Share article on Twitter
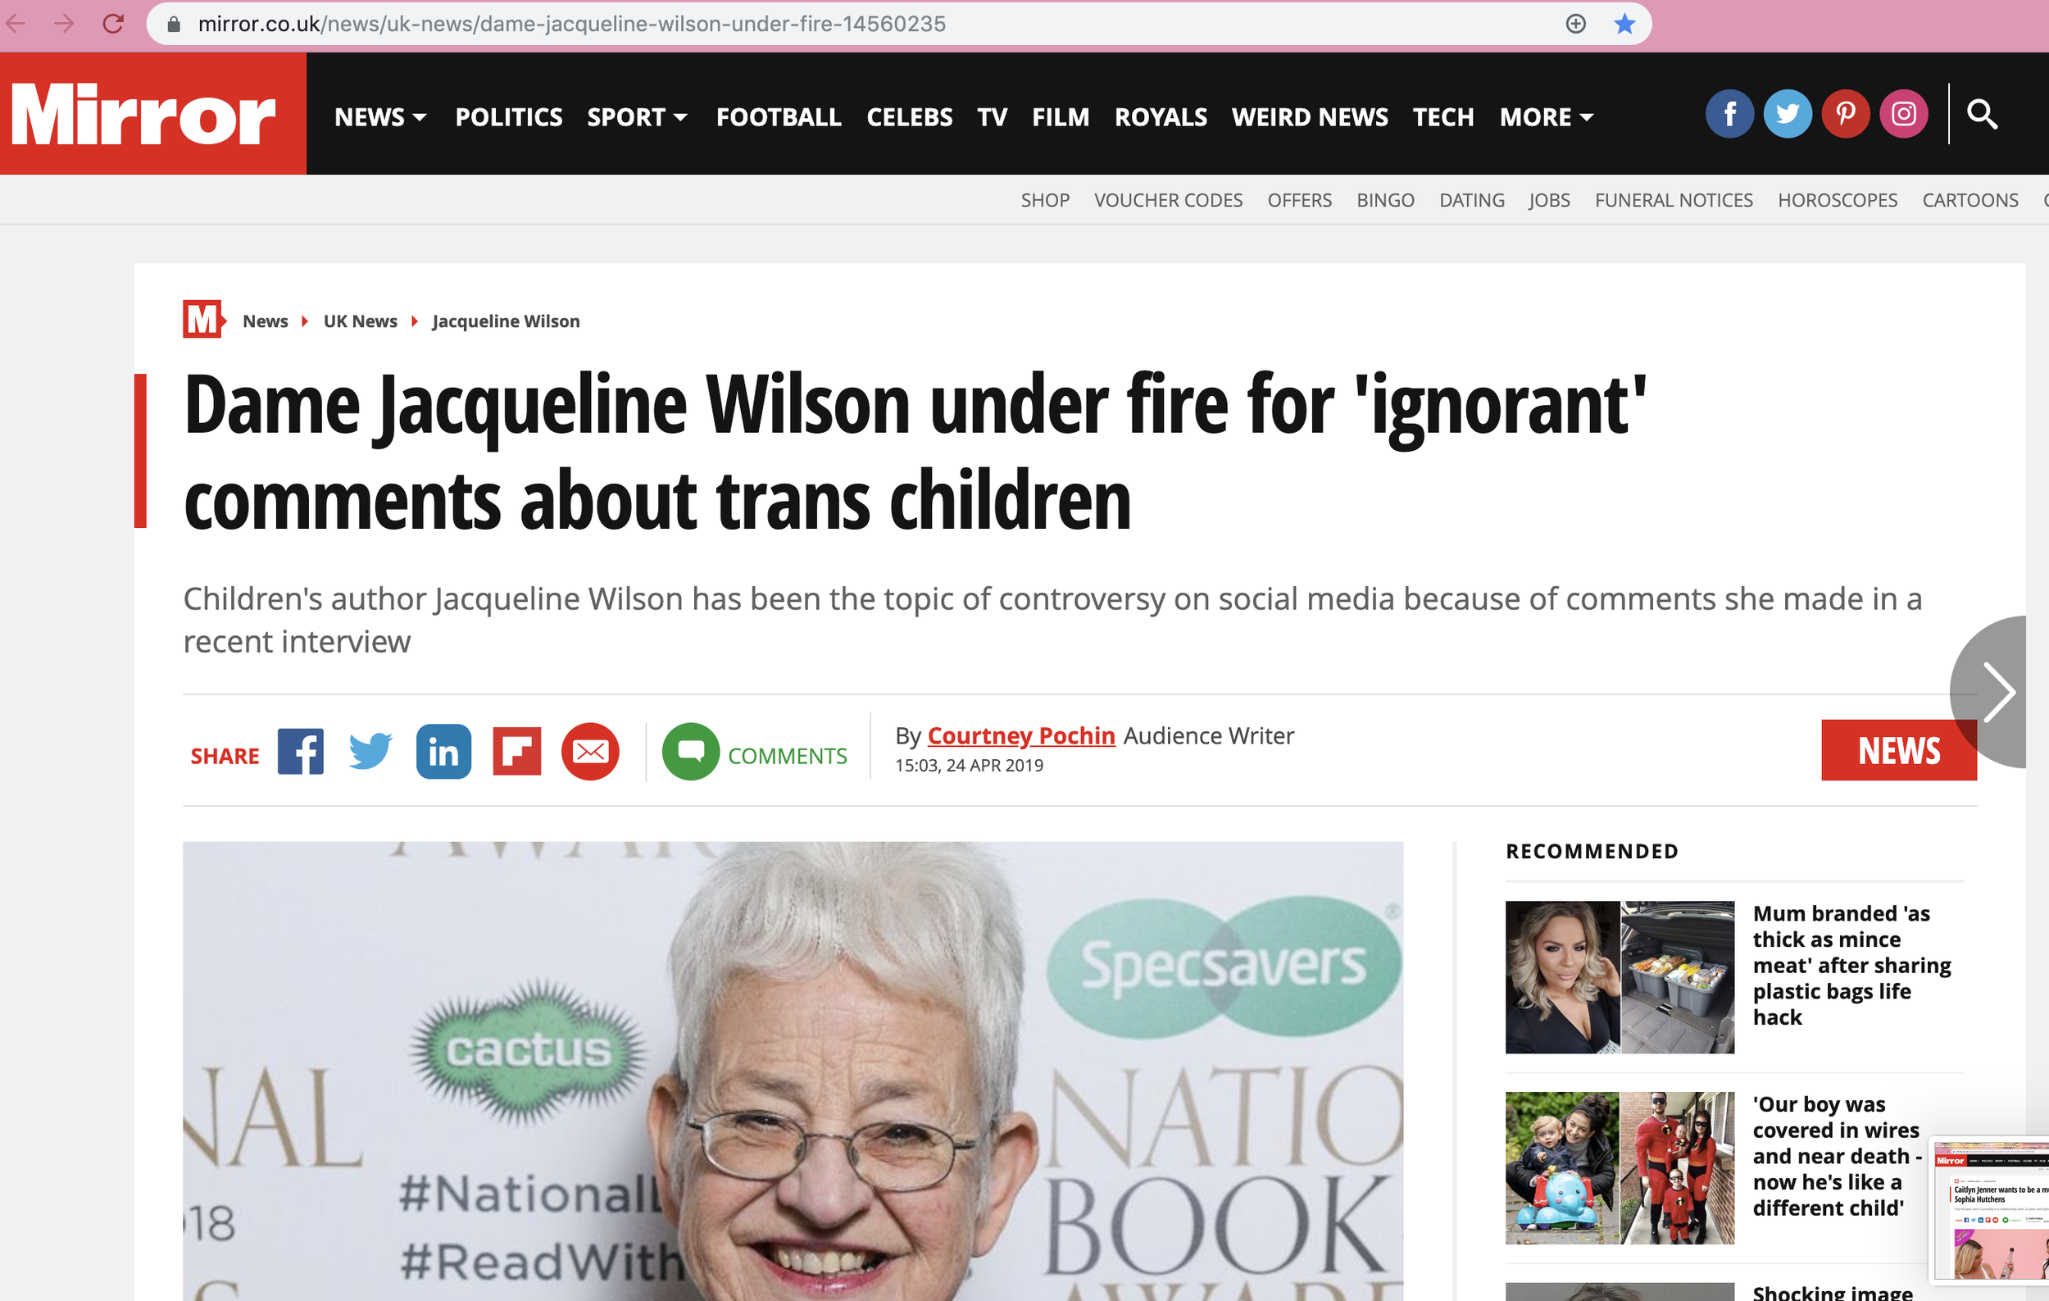The height and width of the screenshot is (1301, 2049). [x=370, y=753]
